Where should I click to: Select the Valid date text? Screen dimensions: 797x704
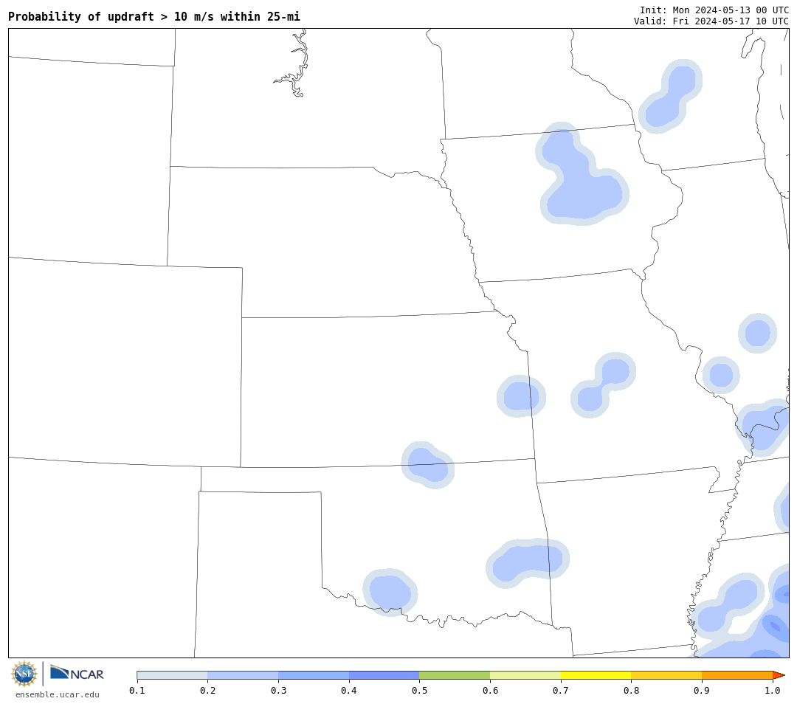(x=711, y=21)
